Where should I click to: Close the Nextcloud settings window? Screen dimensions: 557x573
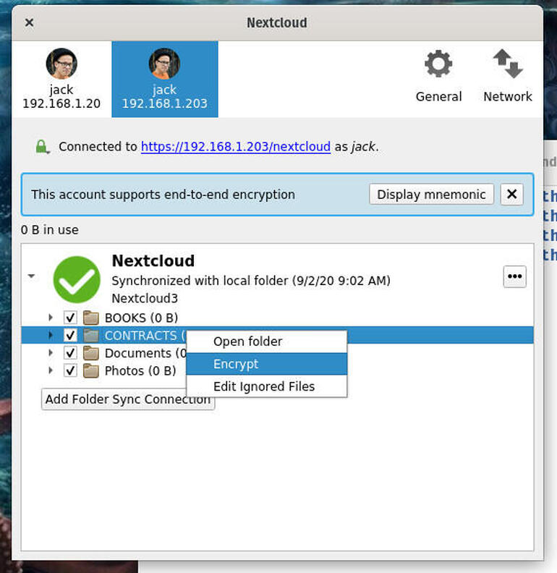29,22
